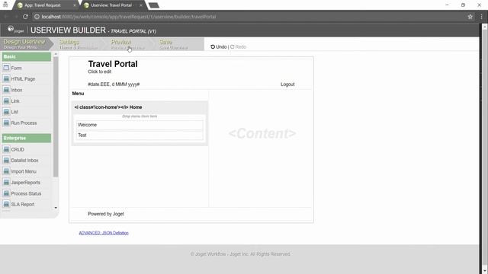Click the 'Click to edit' description
Viewport: 488px width, 274px height.
[99, 72]
